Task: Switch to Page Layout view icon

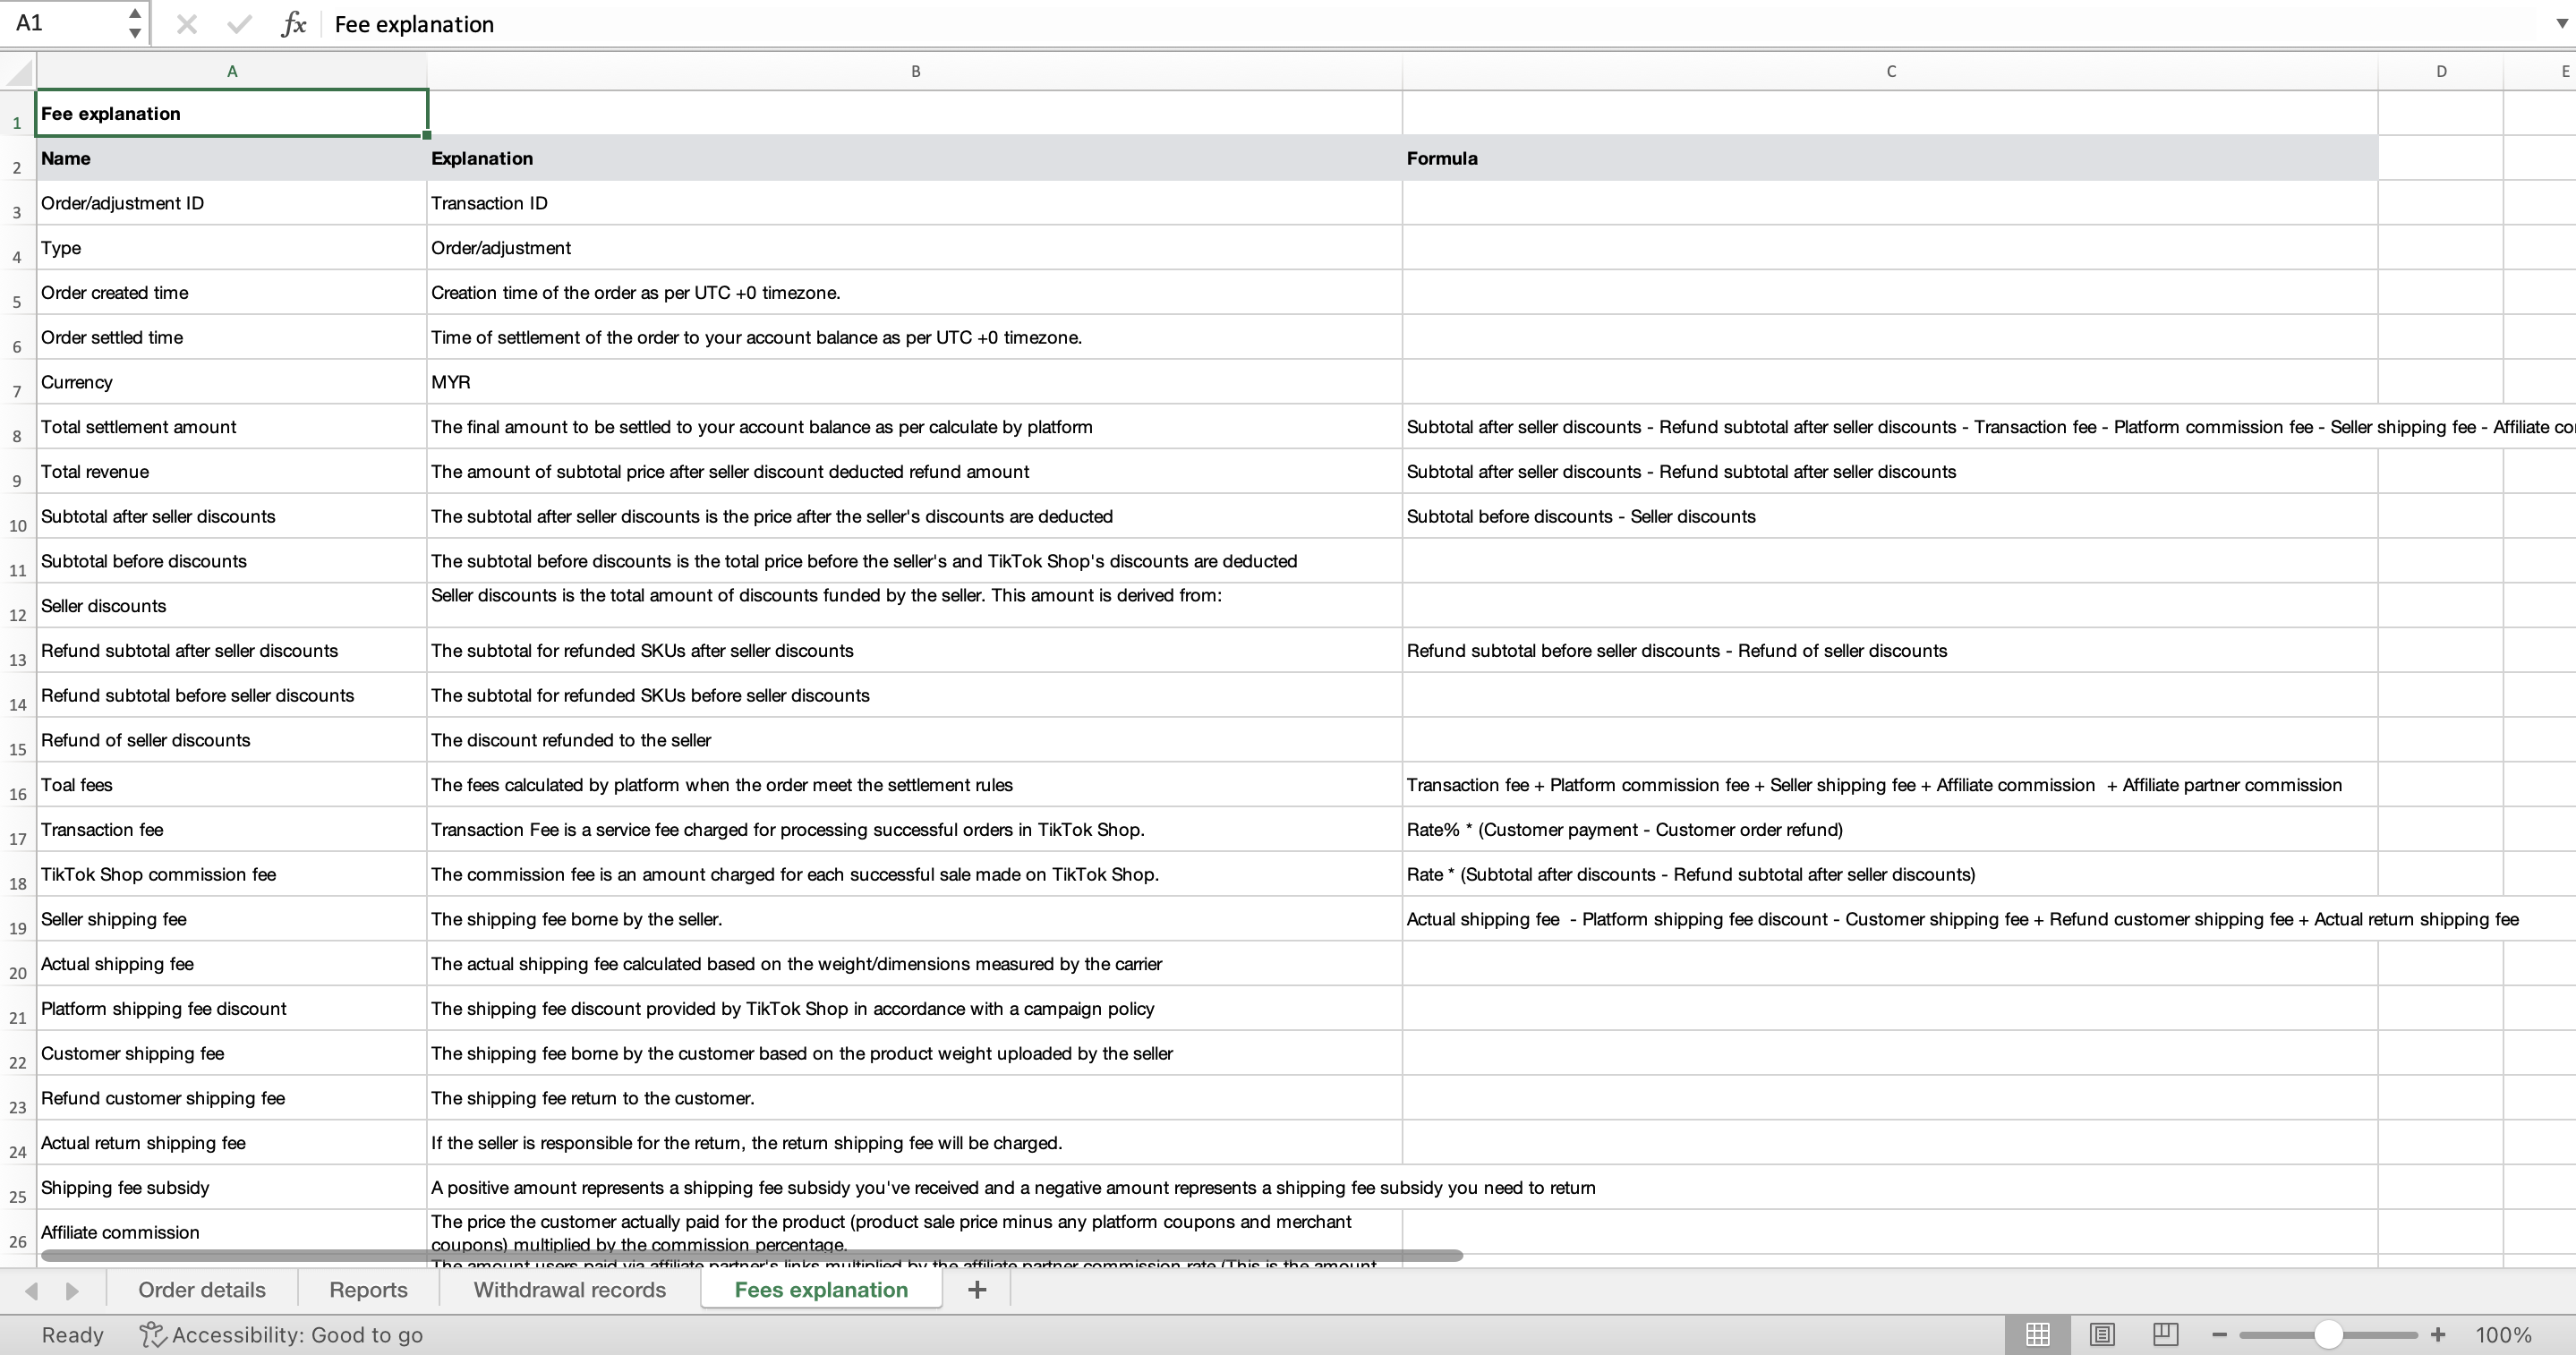Action: tap(2102, 1334)
